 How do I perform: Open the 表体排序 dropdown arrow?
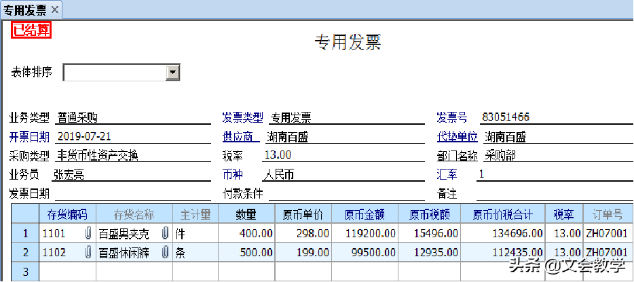173,73
